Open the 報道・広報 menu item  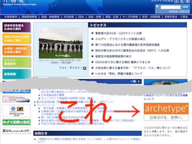(x=112, y=17)
